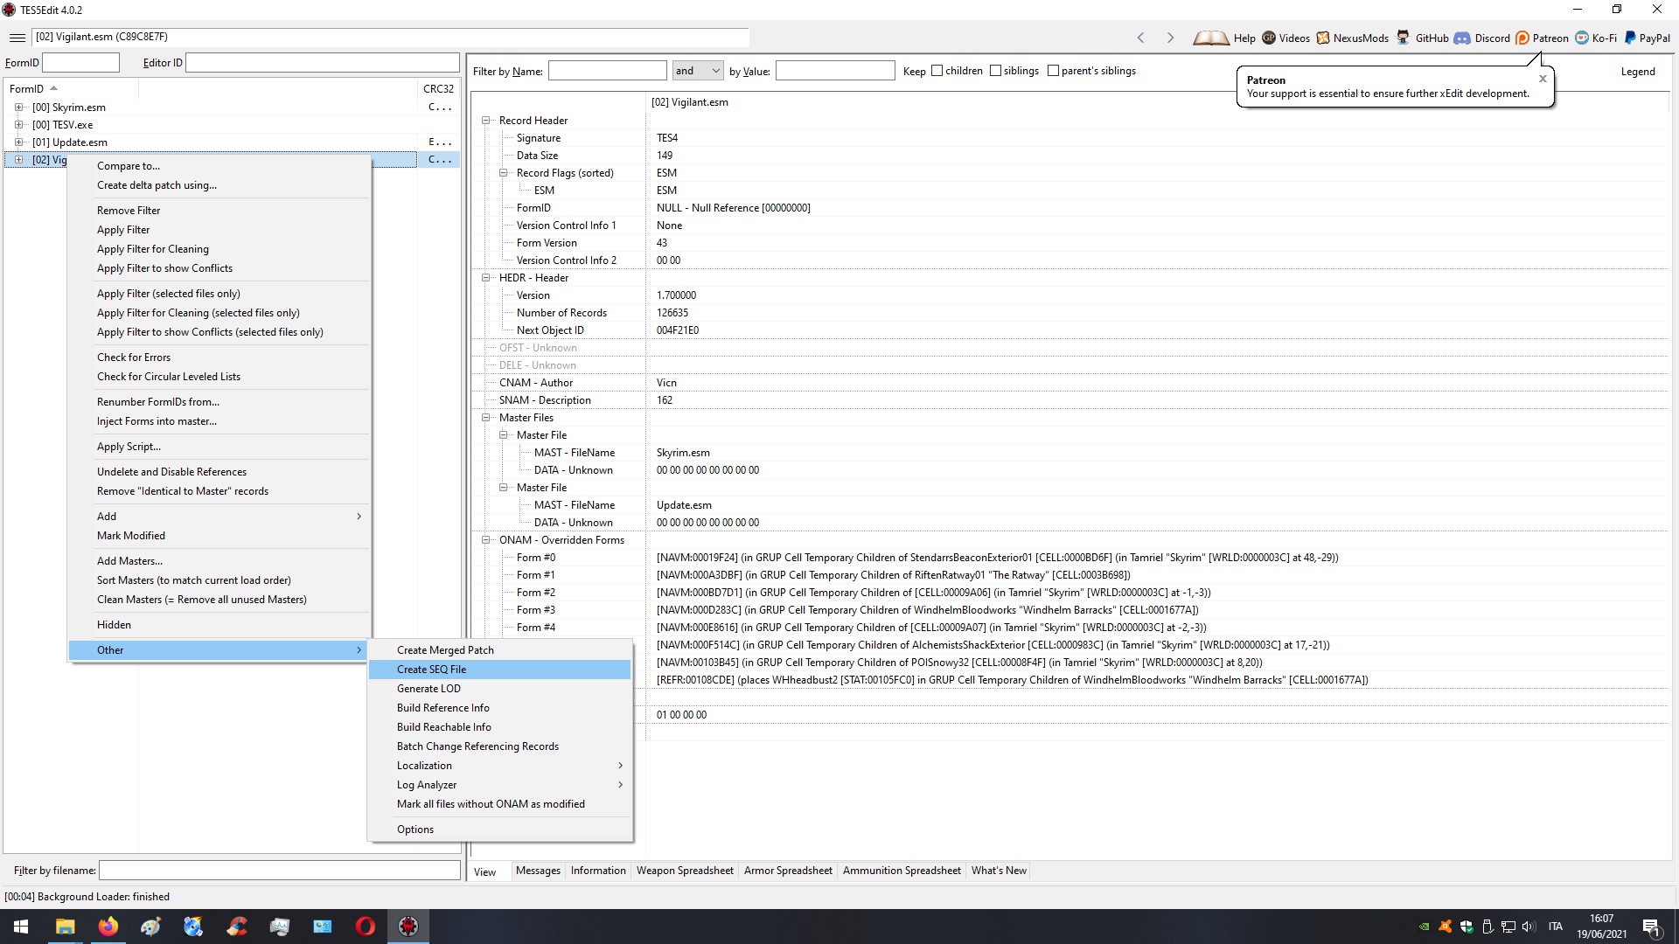The height and width of the screenshot is (944, 1679).
Task: Open the disc burner taskbar app
Action: [x=193, y=927]
